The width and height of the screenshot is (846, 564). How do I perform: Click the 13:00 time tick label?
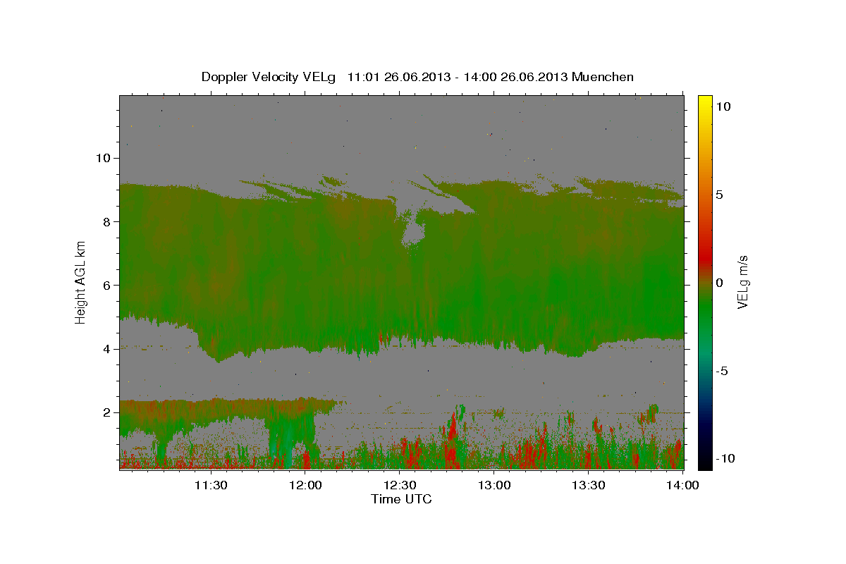pos(494,485)
